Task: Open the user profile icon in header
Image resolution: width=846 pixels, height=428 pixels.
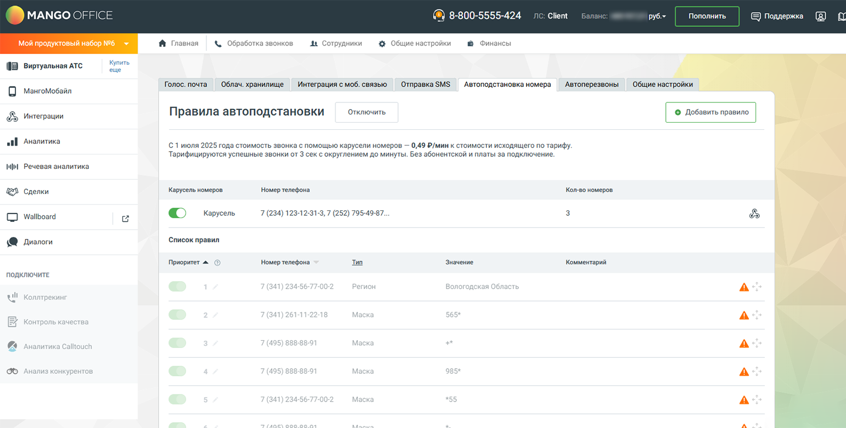Action: coord(821,16)
